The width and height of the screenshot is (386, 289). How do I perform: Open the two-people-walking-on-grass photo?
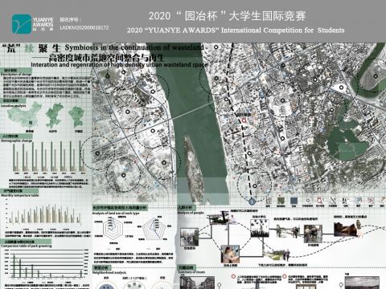pyautogui.click(x=277, y=255)
